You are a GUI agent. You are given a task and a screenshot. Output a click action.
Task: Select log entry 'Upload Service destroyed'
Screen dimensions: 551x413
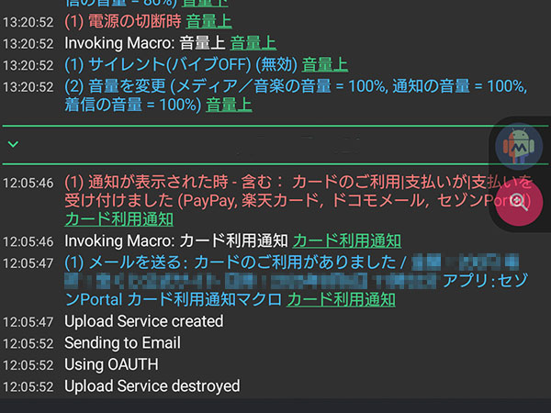[152, 386]
